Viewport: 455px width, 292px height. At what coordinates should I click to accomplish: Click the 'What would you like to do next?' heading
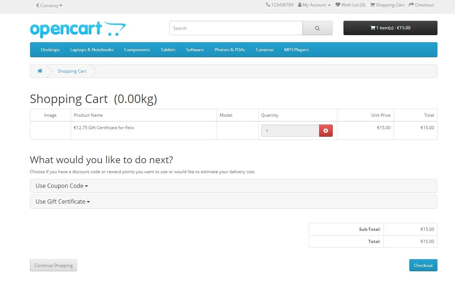pyautogui.click(x=102, y=160)
